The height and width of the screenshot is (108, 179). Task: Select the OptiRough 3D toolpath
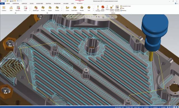tap(36, 8)
